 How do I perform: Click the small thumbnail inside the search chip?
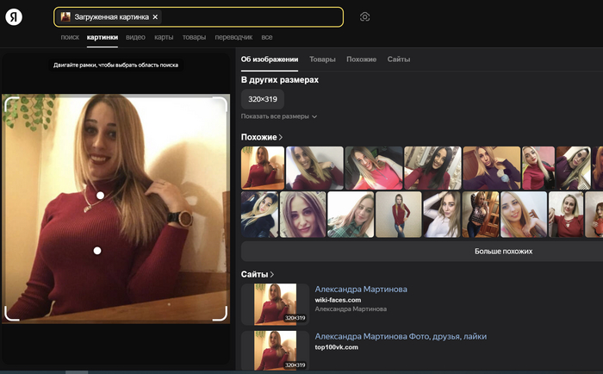65,17
